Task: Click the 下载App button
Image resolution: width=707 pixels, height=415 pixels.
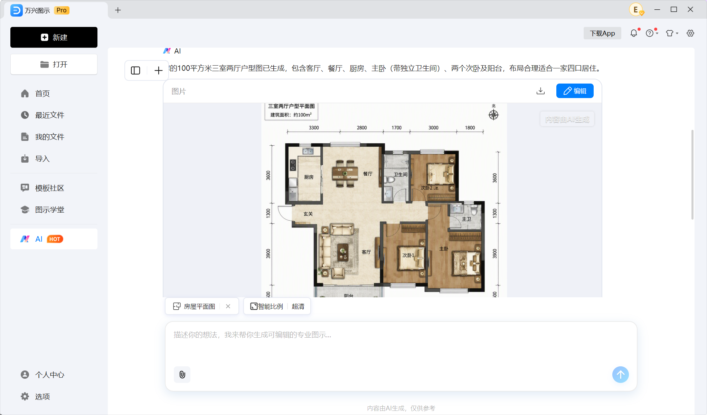Action: pos(602,33)
